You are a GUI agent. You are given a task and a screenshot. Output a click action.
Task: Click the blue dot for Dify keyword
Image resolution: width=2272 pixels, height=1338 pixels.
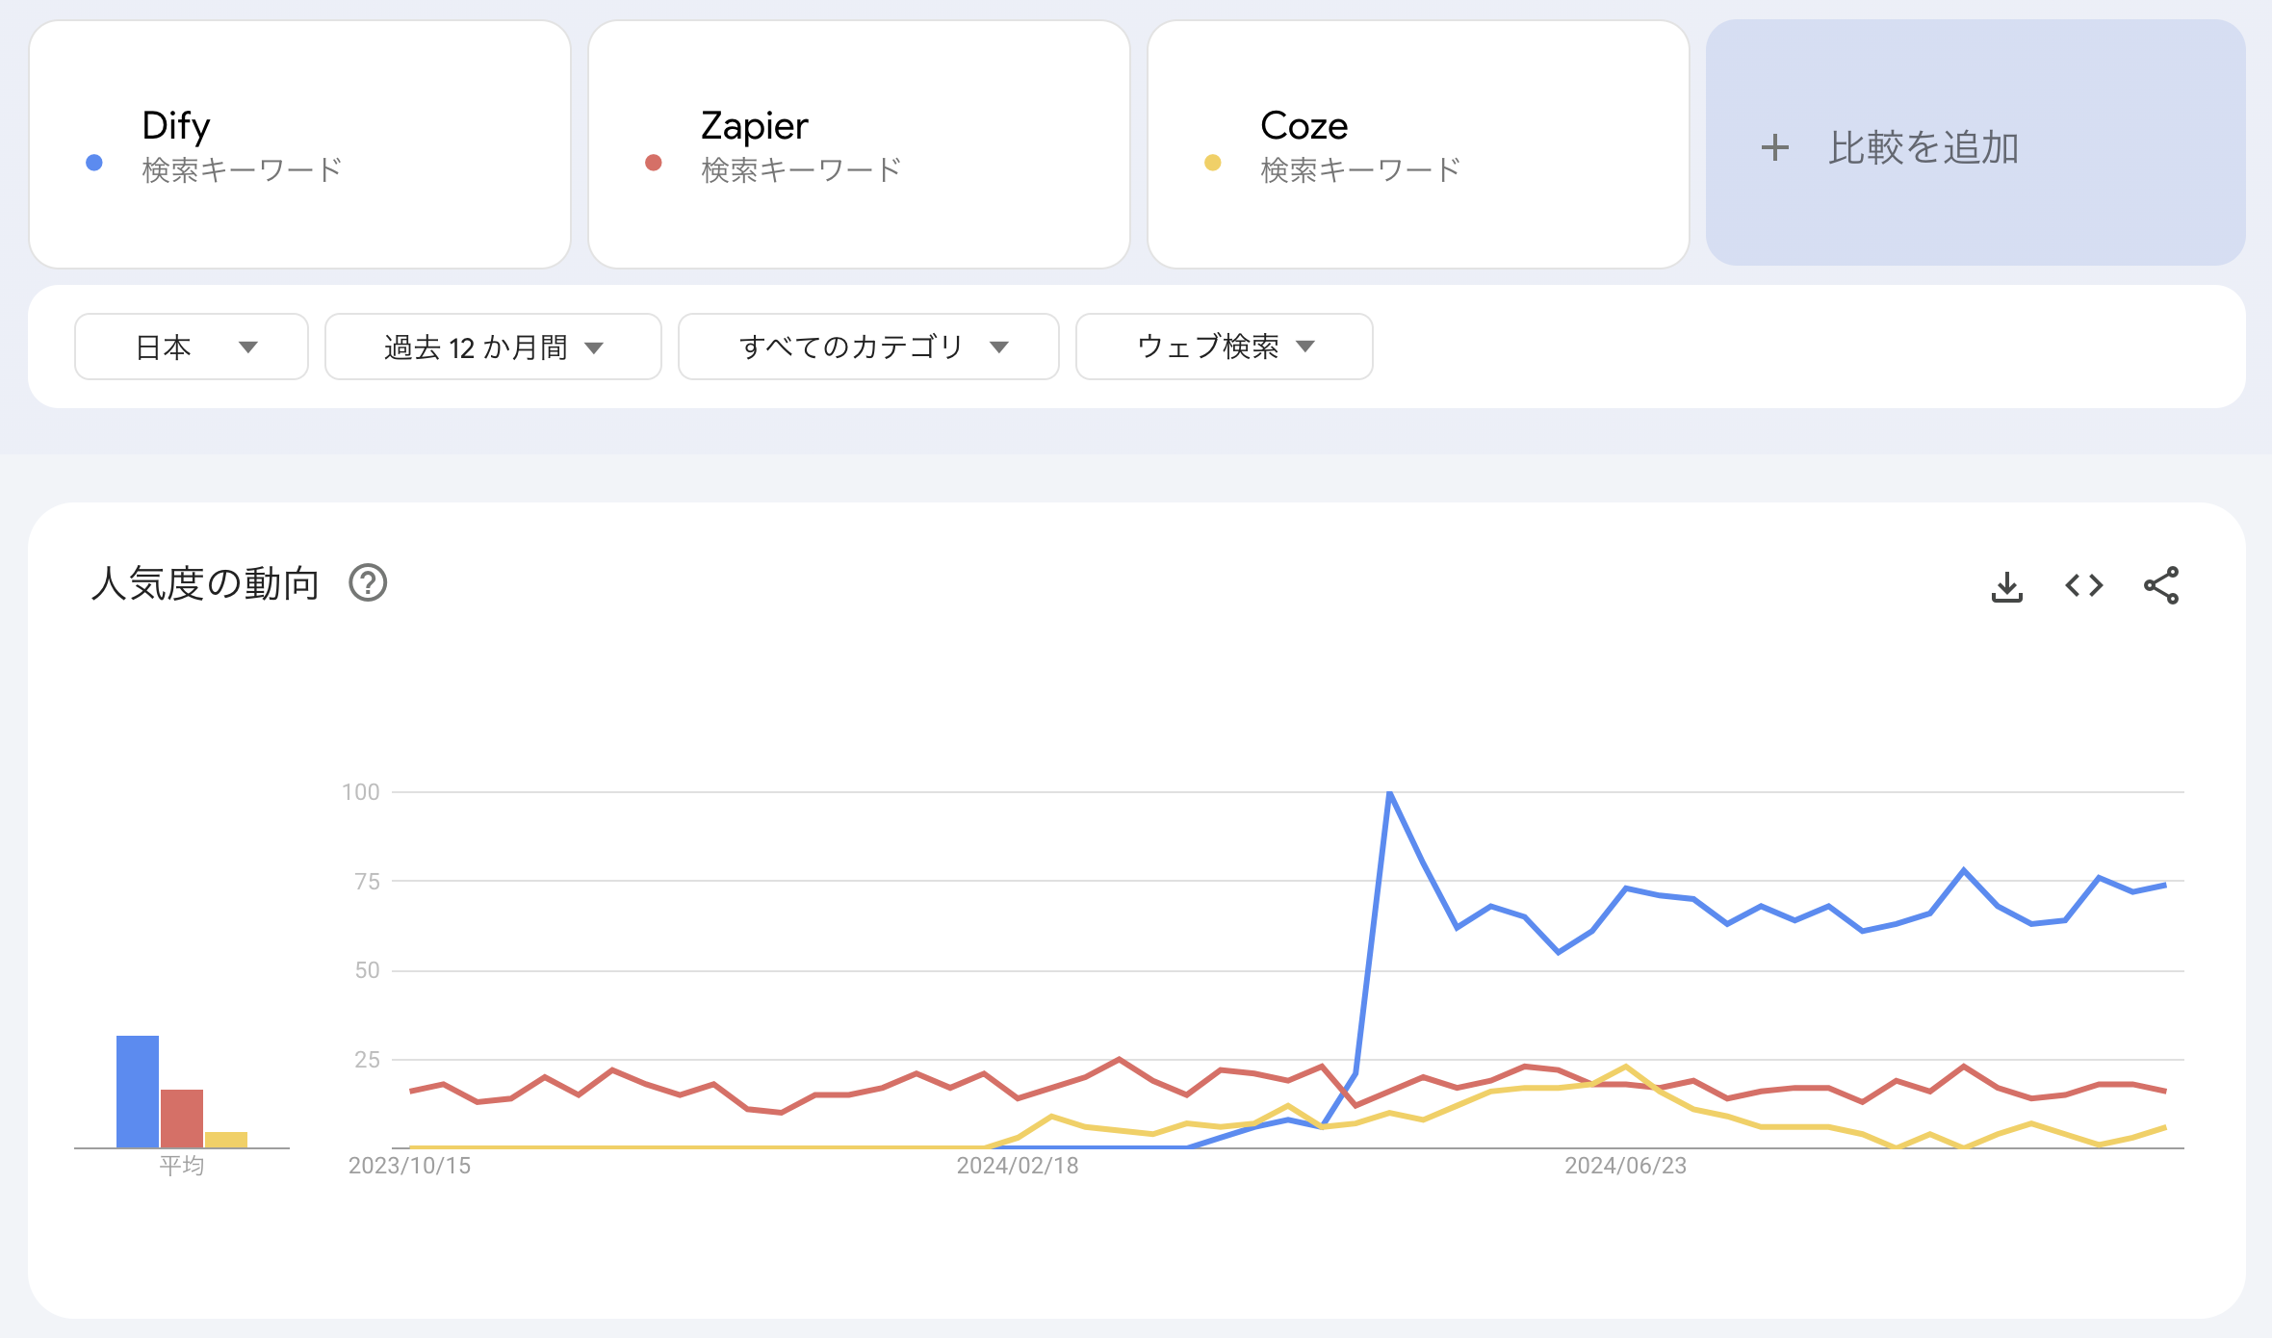(94, 162)
